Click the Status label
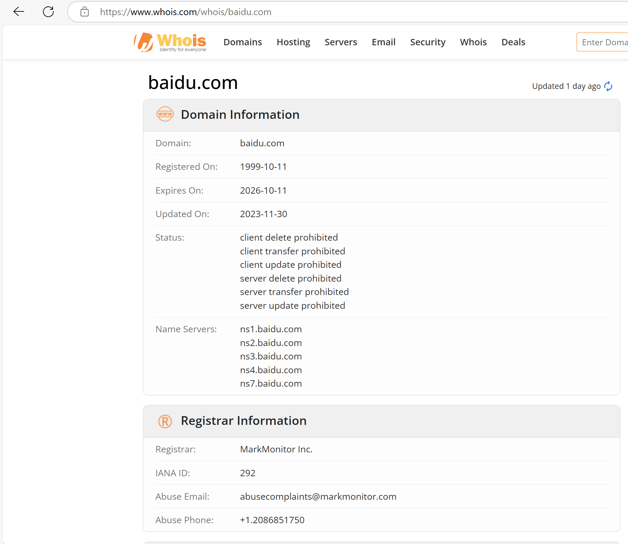Screen dimensions: 628x544 170,238
